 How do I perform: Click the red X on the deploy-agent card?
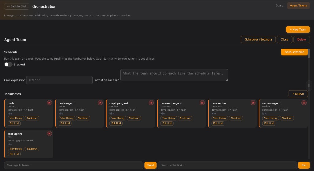point(151,103)
